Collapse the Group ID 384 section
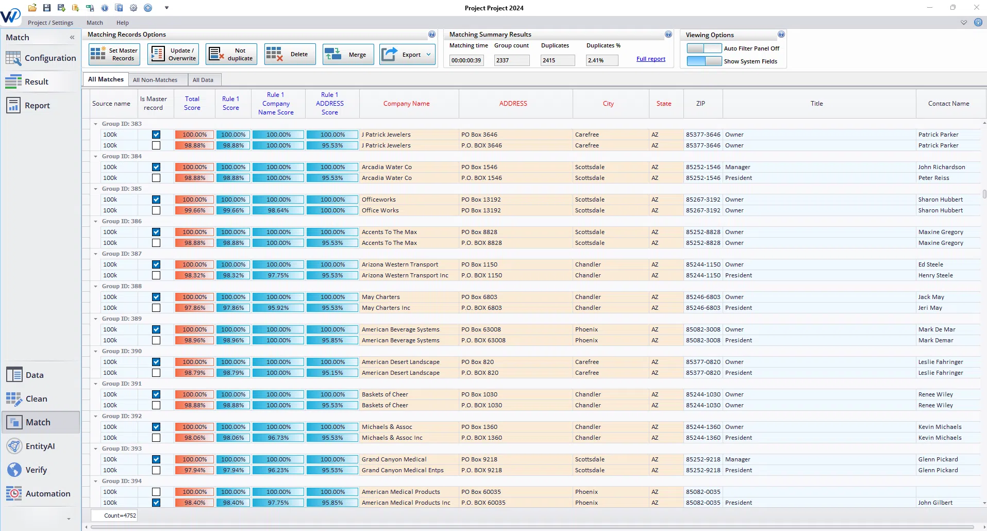Image resolution: width=987 pixels, height=531 pixels. click(95, 156)
